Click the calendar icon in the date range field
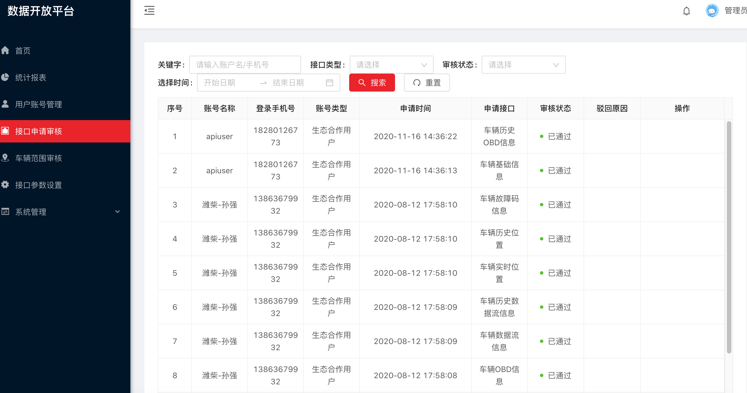747x393 pixels. 329,83
